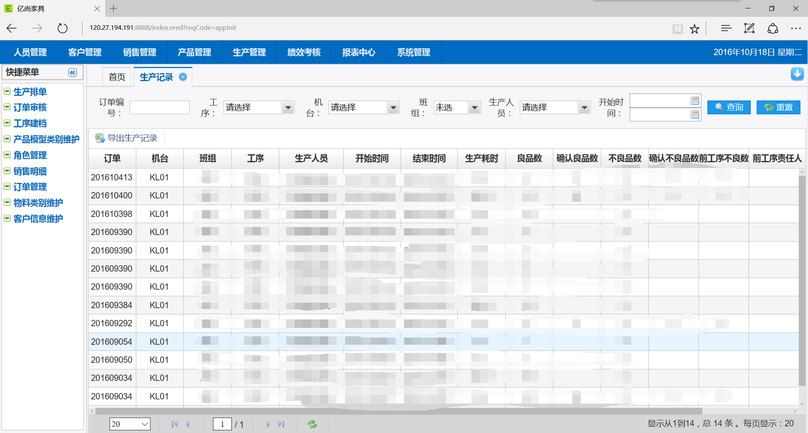Screen dimensions: 808x433
Task: Jump to the last page
Action: (282, 424)
